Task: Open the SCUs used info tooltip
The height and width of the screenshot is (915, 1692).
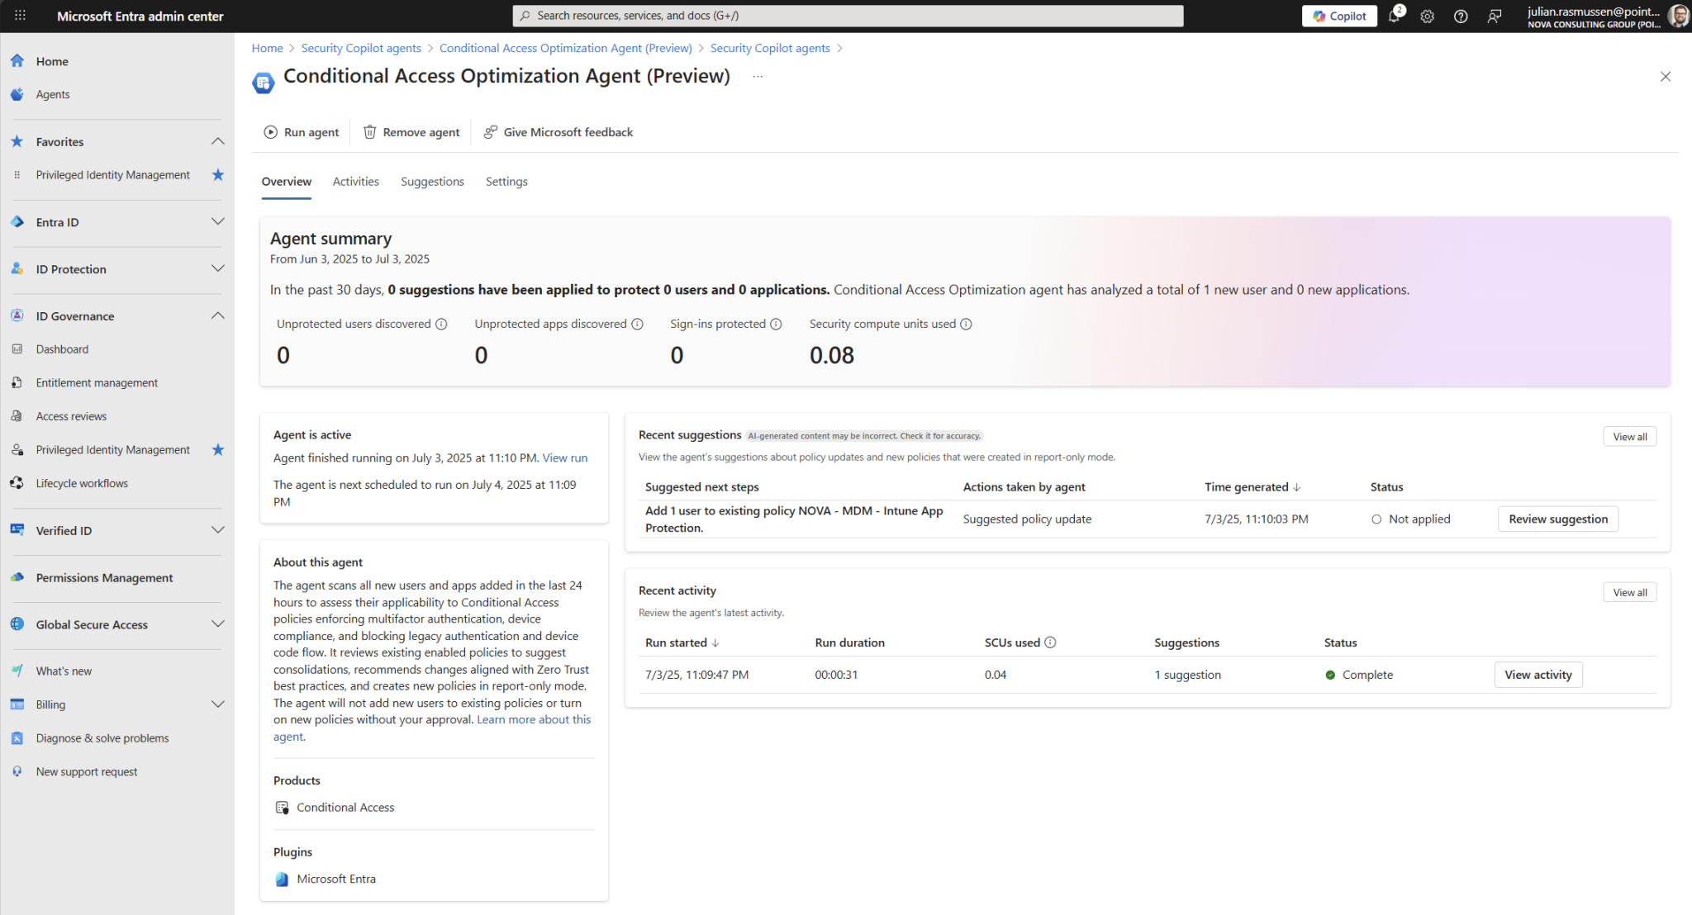Action: point(1050,642)
